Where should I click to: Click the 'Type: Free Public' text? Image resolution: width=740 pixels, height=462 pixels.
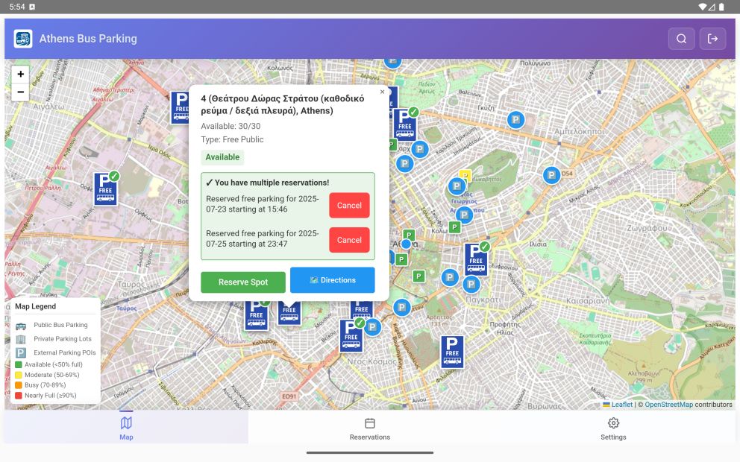click(232, 139)
